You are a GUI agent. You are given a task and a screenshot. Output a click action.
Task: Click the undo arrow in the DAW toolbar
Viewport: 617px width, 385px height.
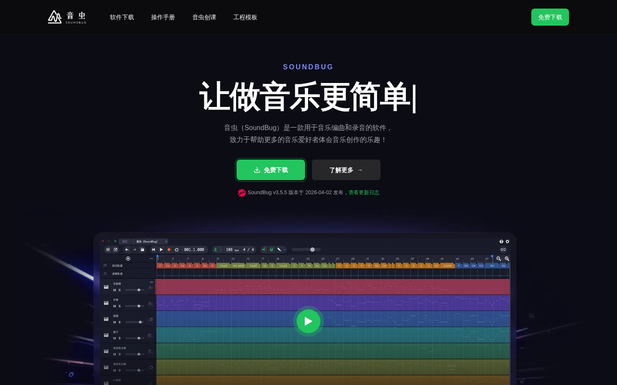(127, 249)
